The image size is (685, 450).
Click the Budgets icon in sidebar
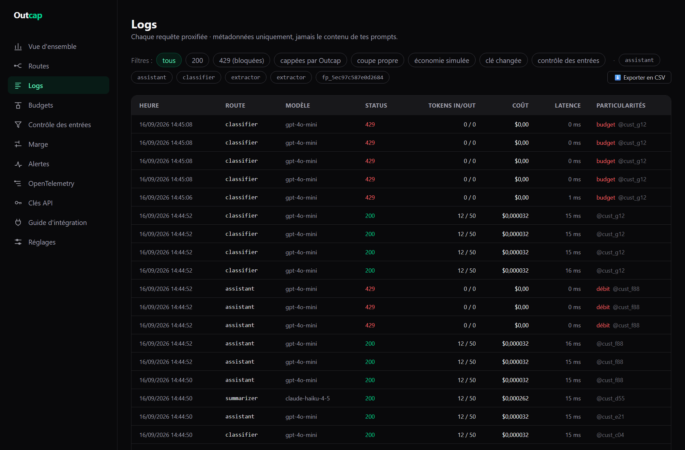(18, 105)
